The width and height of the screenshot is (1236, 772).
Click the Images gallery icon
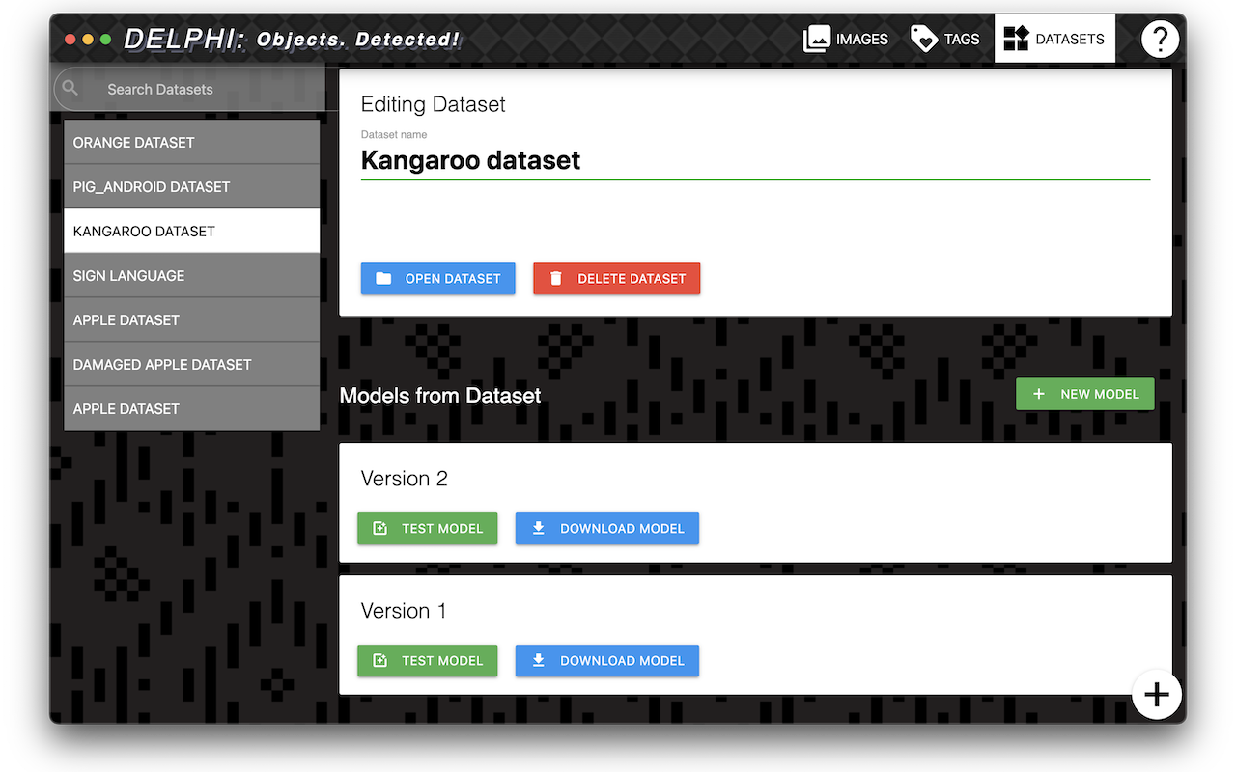(x=817, y=40)
